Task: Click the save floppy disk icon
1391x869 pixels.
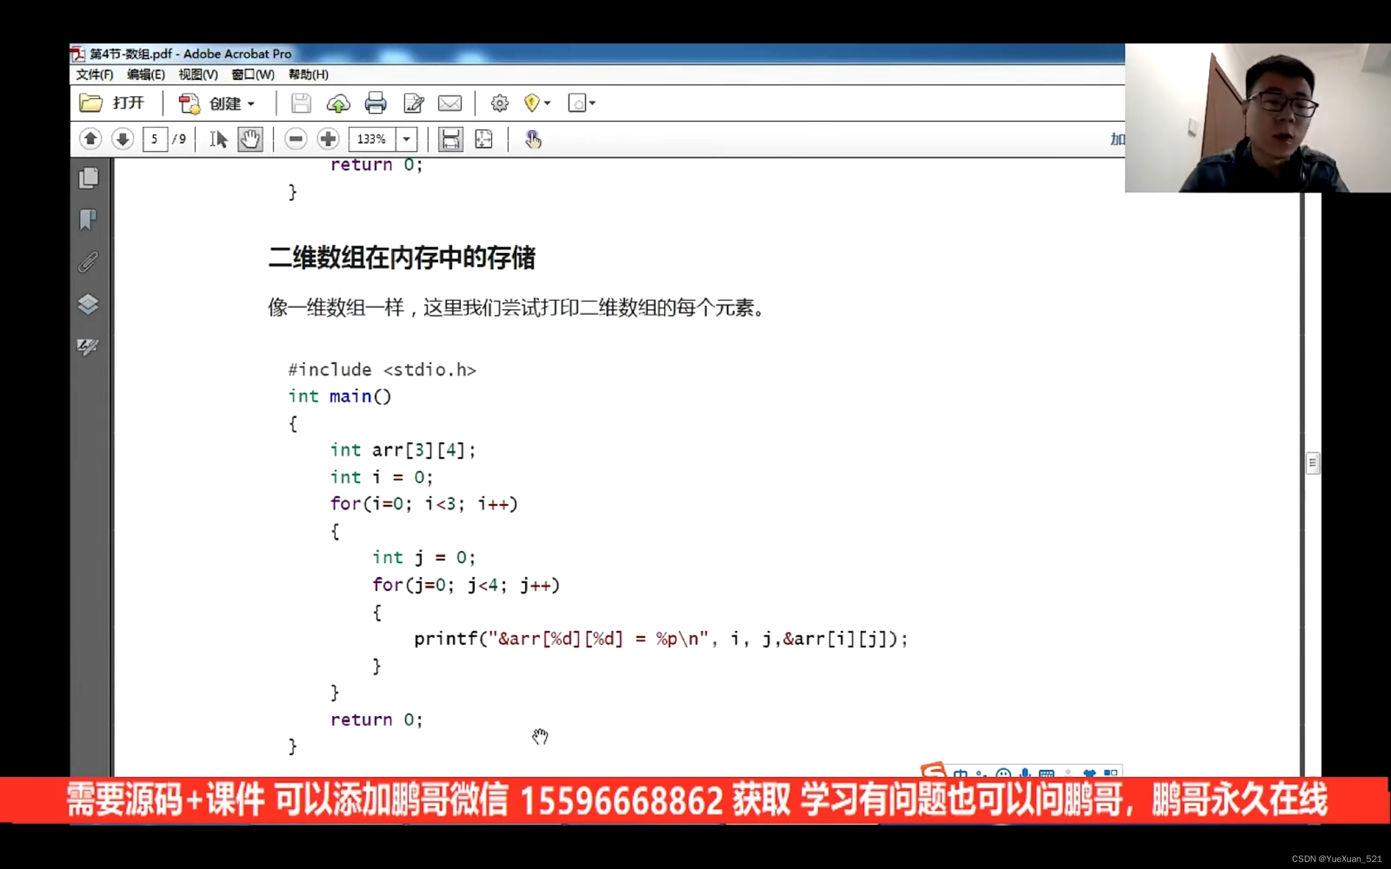Action: (x=300, y=103)
